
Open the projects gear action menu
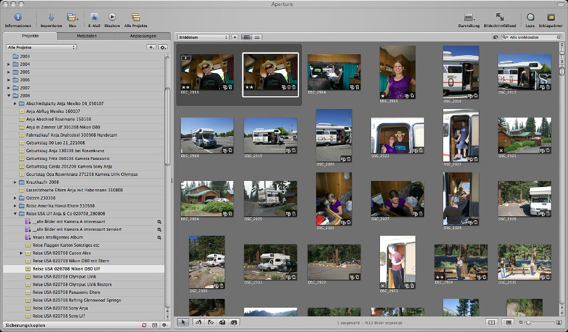tap(163, 48)
